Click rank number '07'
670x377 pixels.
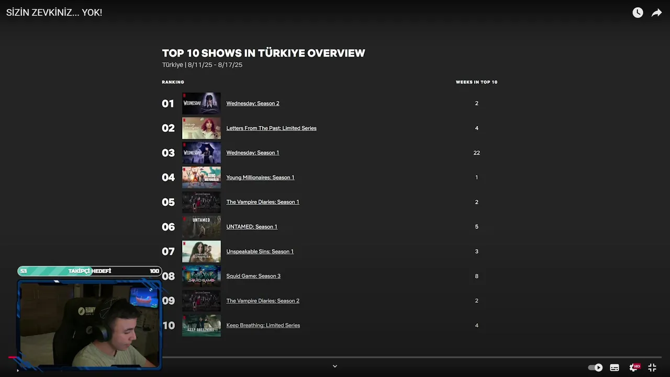point(168,251)
